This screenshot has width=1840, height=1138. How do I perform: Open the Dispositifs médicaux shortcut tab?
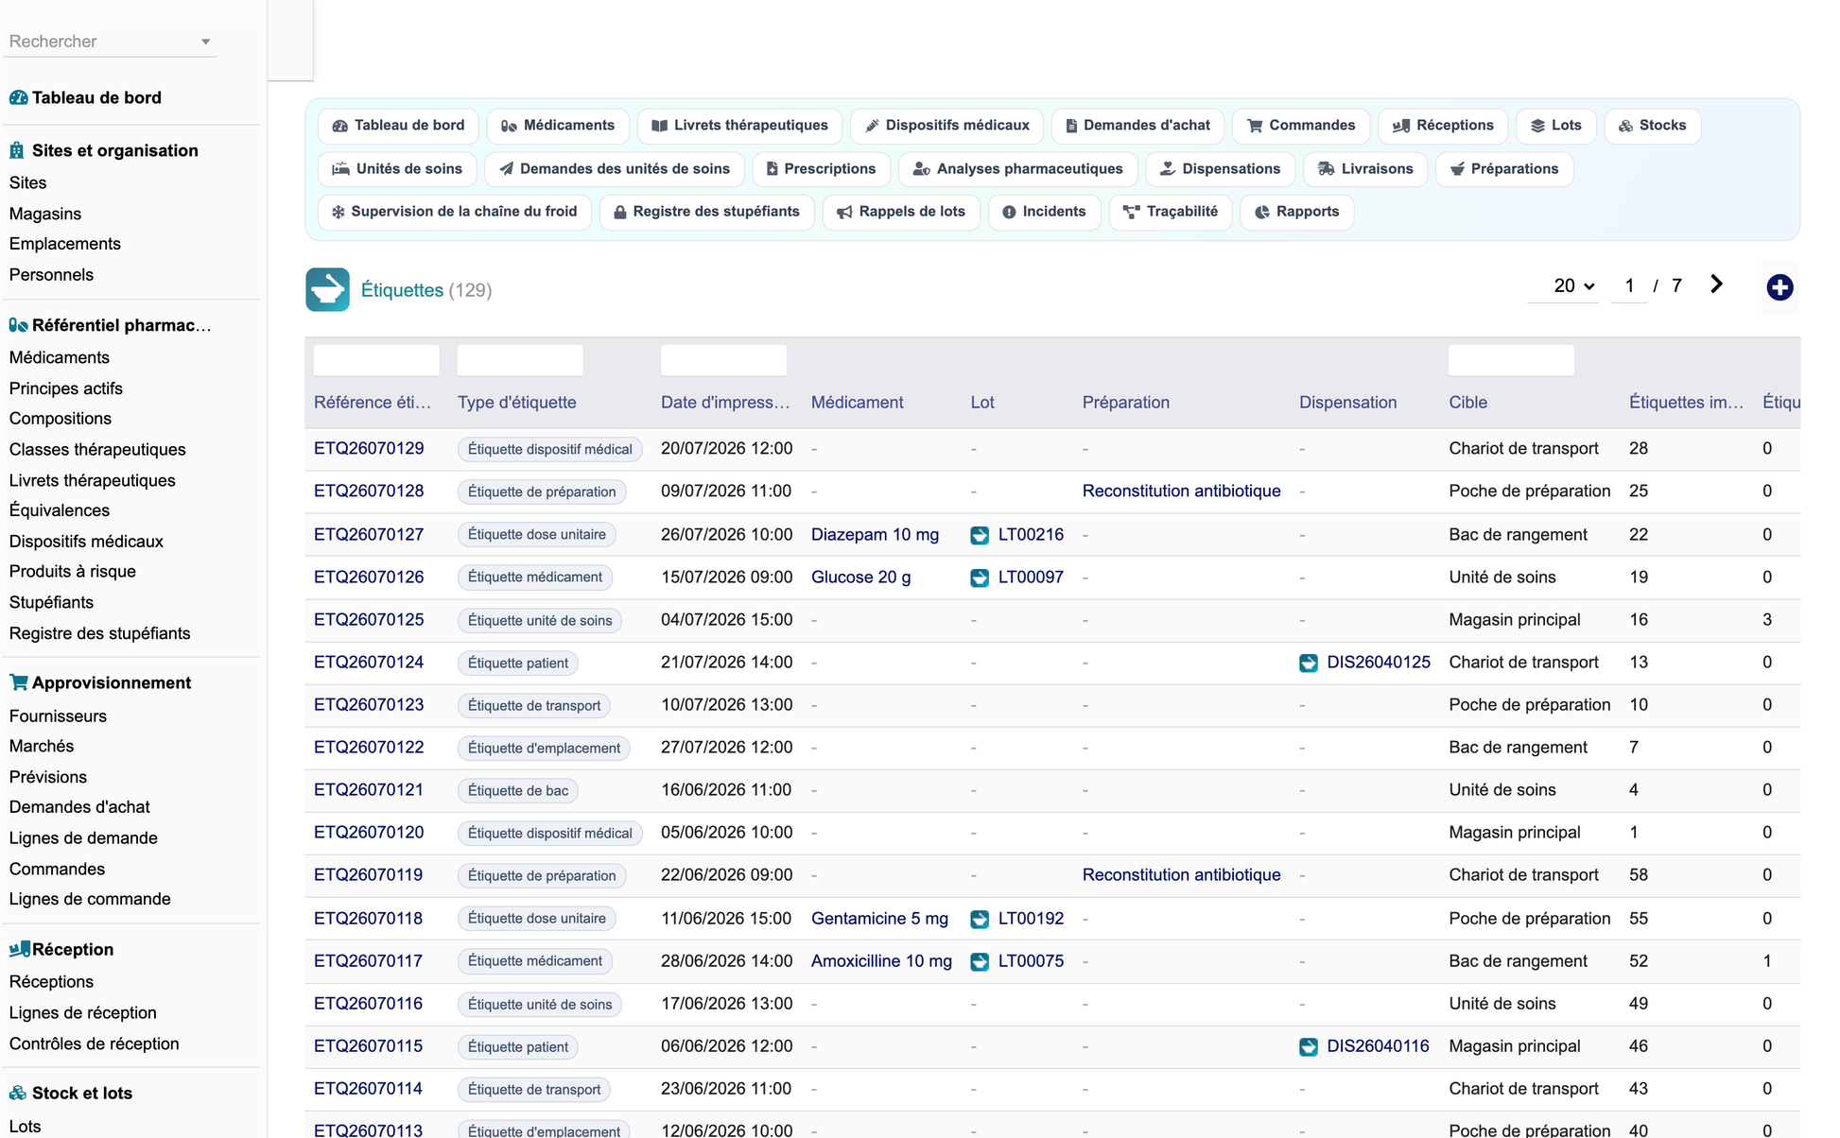(946, 126)
